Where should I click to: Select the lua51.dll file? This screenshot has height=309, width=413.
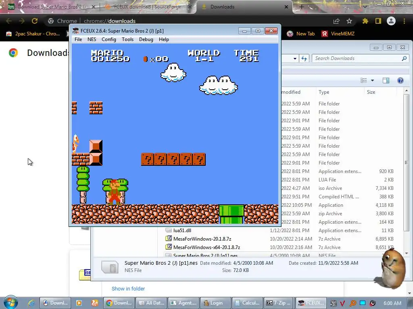pyautogui.click(x=182, y=231)
